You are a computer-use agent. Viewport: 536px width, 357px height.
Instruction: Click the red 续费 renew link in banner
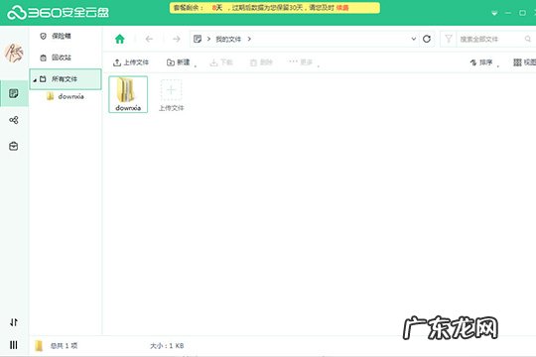(x=342, y=8)
